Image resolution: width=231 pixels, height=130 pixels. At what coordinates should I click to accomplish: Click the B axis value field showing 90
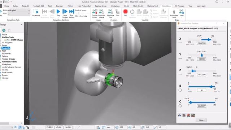[x=201, y=90]
